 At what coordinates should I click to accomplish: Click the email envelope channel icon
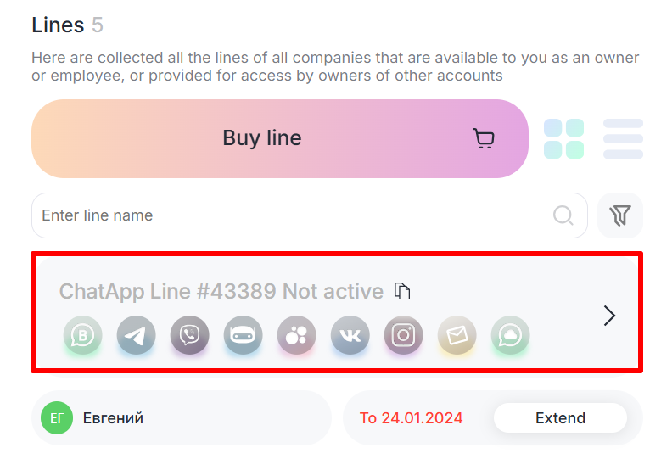click(457, 335)
